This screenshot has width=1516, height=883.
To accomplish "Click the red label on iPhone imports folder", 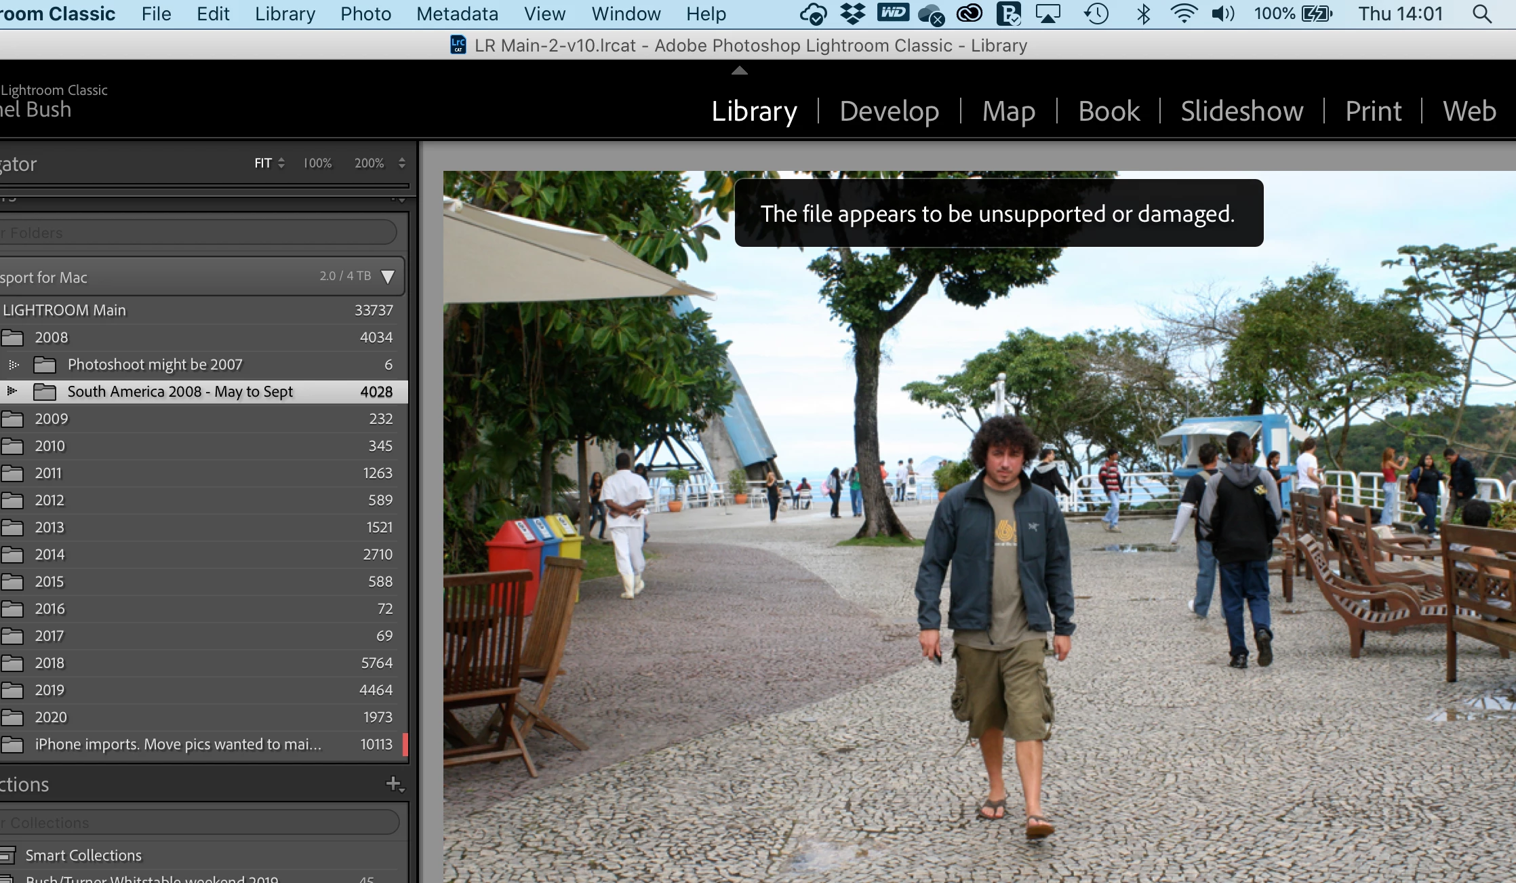I will (x=405, y=744).
